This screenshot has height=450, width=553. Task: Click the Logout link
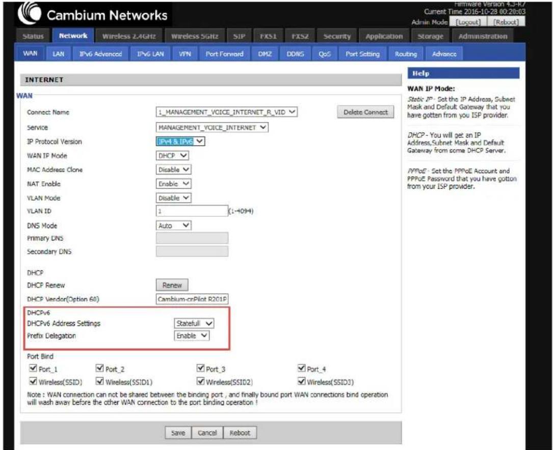pos(468,22)
